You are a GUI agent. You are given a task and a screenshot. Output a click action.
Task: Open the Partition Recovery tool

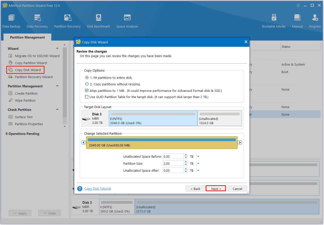tap(68, 21)
